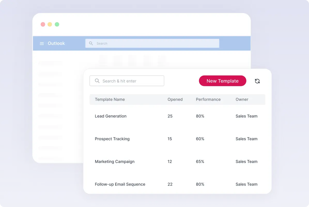
Task: Close the window with the red button
Action: [x=43, y=24]
